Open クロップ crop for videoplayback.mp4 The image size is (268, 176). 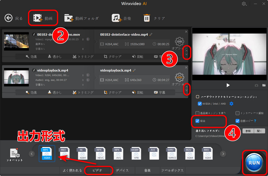(113, 92)
